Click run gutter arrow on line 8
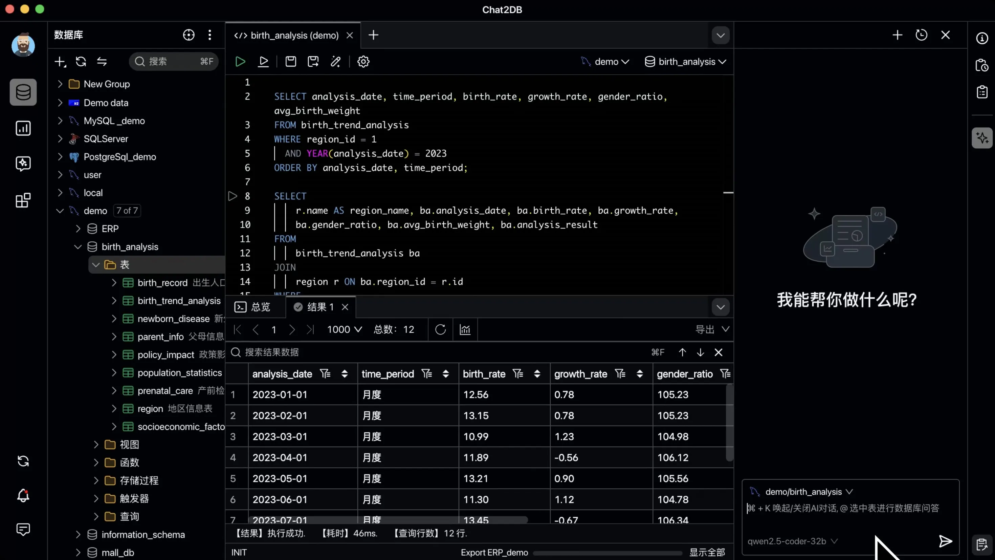Image resolution: width=995 pixels, height=560 pixels. (233, 196)
